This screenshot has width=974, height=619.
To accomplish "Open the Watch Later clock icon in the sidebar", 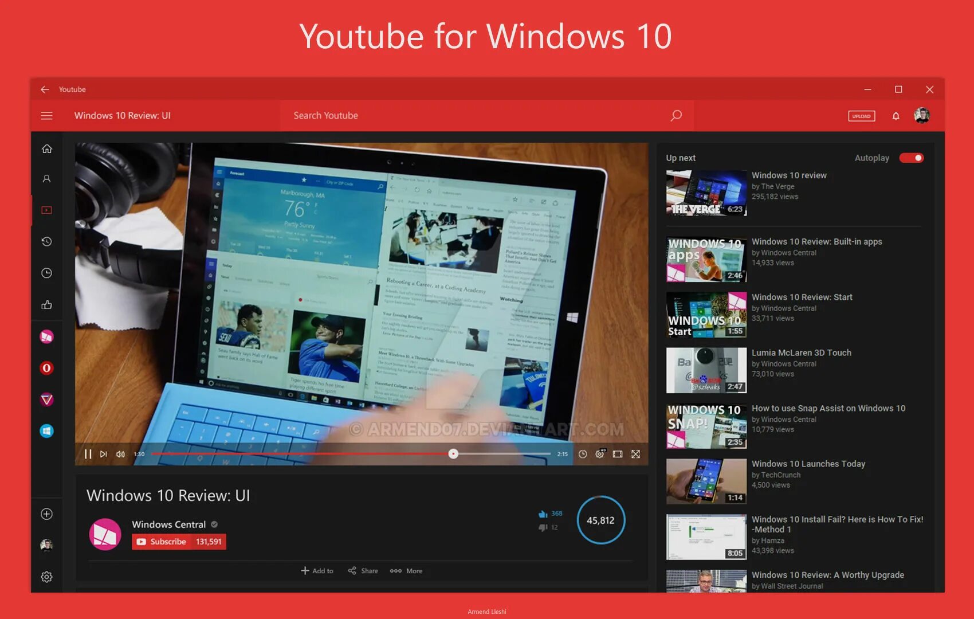I will click(x=47, y=273).
